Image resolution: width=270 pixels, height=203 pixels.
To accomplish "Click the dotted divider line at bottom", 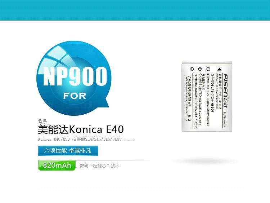I will [141, 188].
